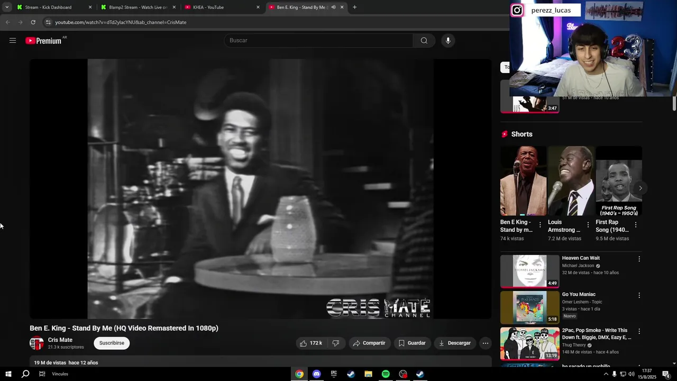This screenshot has width=677, height=381.
Task: Open Windows taskbar search
Action: (x=25, y=374)
